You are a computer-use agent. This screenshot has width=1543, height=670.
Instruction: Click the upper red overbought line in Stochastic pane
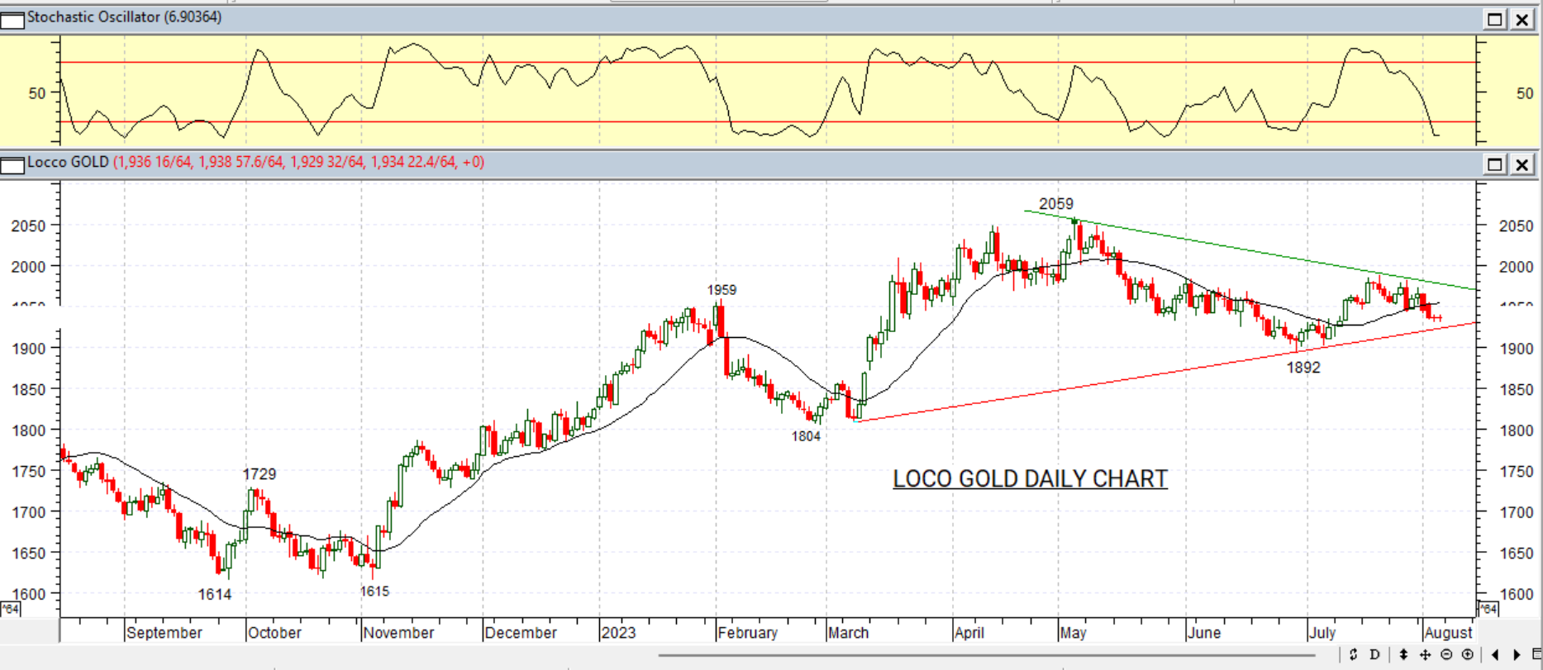[x=769, y=62]
